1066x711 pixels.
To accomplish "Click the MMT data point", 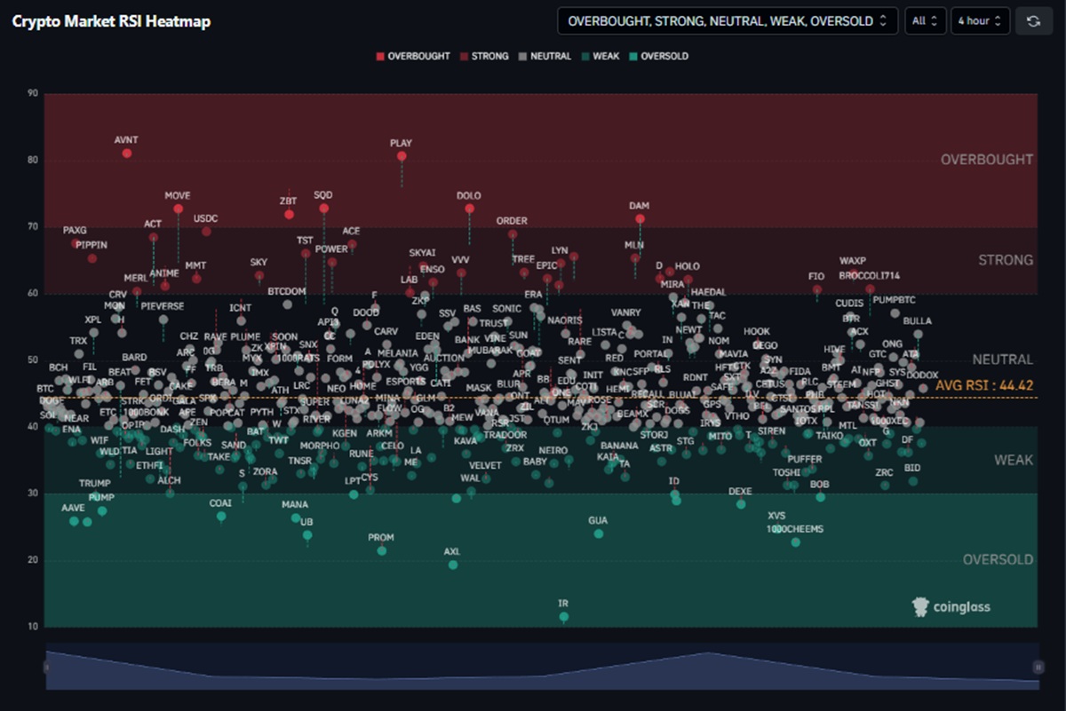I will tap(196, 278).
